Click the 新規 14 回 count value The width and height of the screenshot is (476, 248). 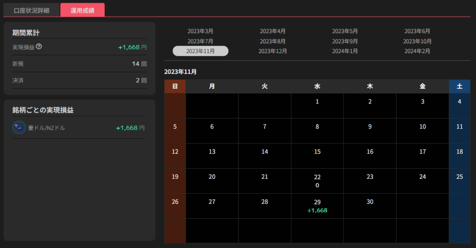pyautogui.click(x=139, y=64)
